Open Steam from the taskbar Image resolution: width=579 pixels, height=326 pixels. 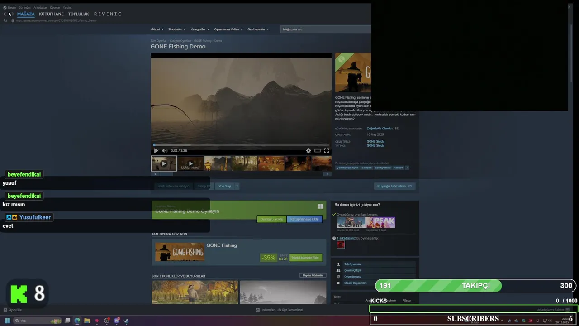(126, 321)
